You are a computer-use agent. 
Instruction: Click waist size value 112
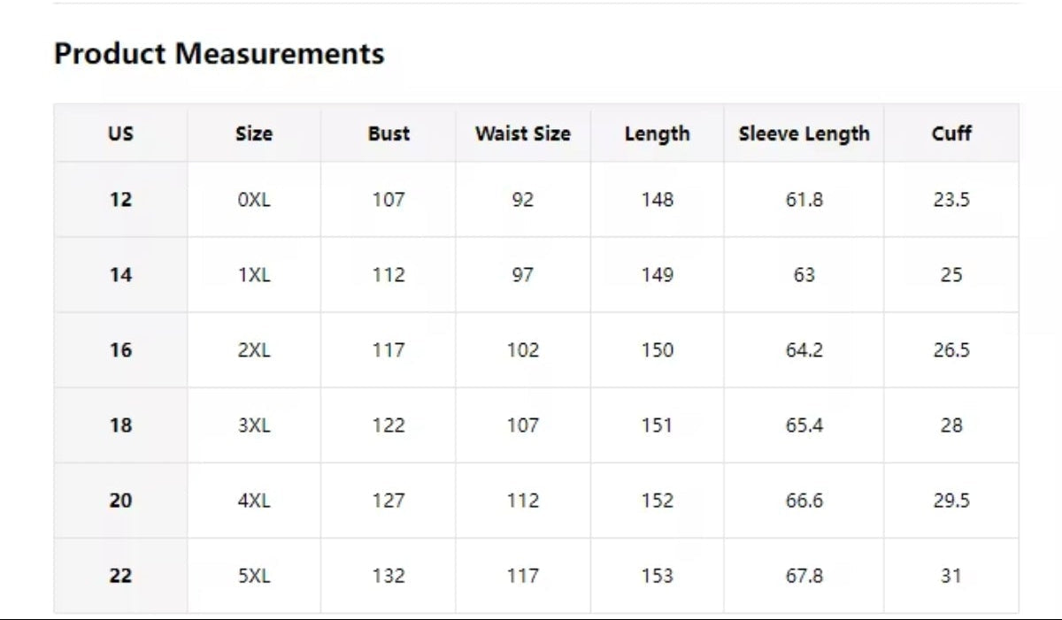point(523,501)
